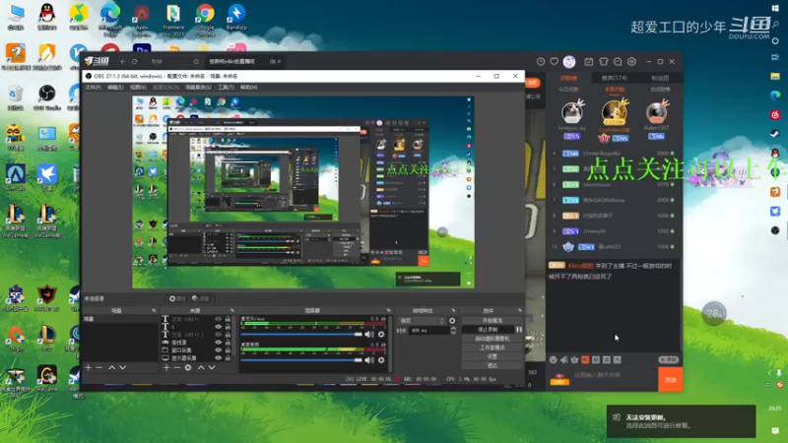This screenshot has height=443, width=788.
Task: Move the selected source down
Action: [212, 367]
